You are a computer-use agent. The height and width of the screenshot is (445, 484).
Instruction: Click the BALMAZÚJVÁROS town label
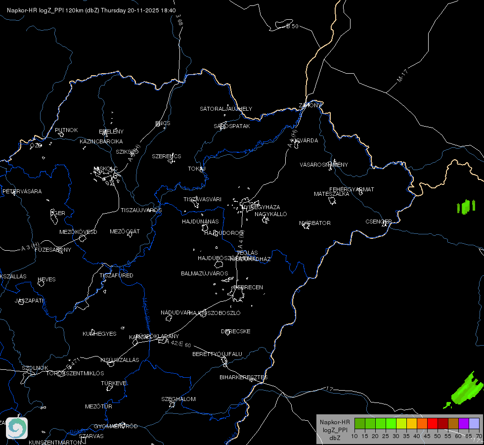(205, 273)
